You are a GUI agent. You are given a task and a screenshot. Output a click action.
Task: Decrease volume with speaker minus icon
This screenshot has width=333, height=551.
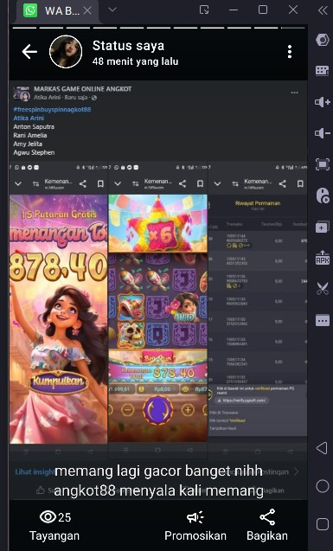click(322, 133)
